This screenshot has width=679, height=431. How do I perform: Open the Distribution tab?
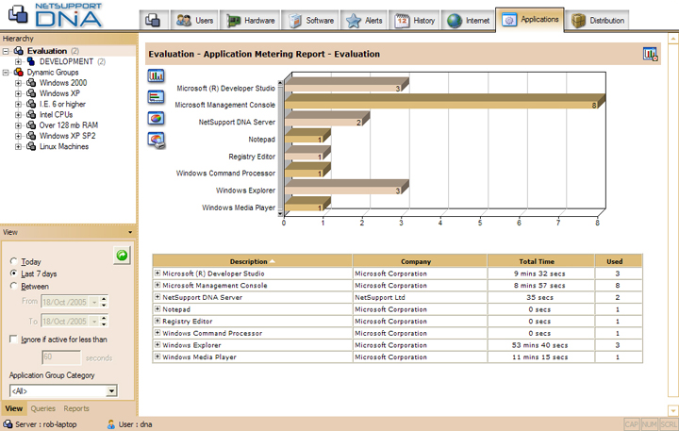point(598,21)
